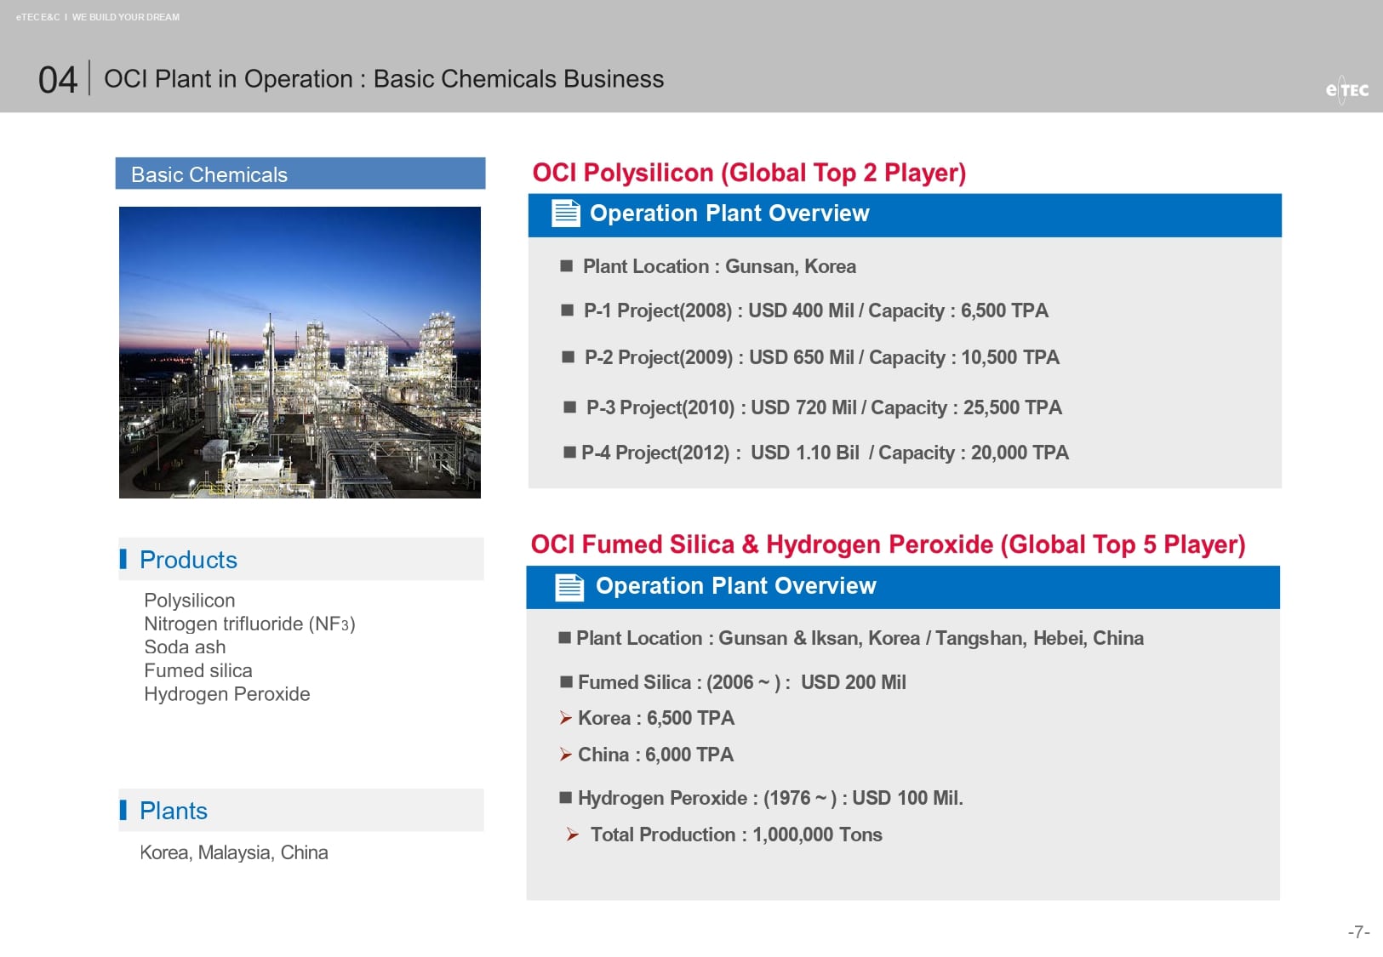Click 'Hydrogen Peroxide : (1976 ~ ) : USD 100 Mil.'
This screenshot has height=957, width=1383.
click(x=770, y=798)
